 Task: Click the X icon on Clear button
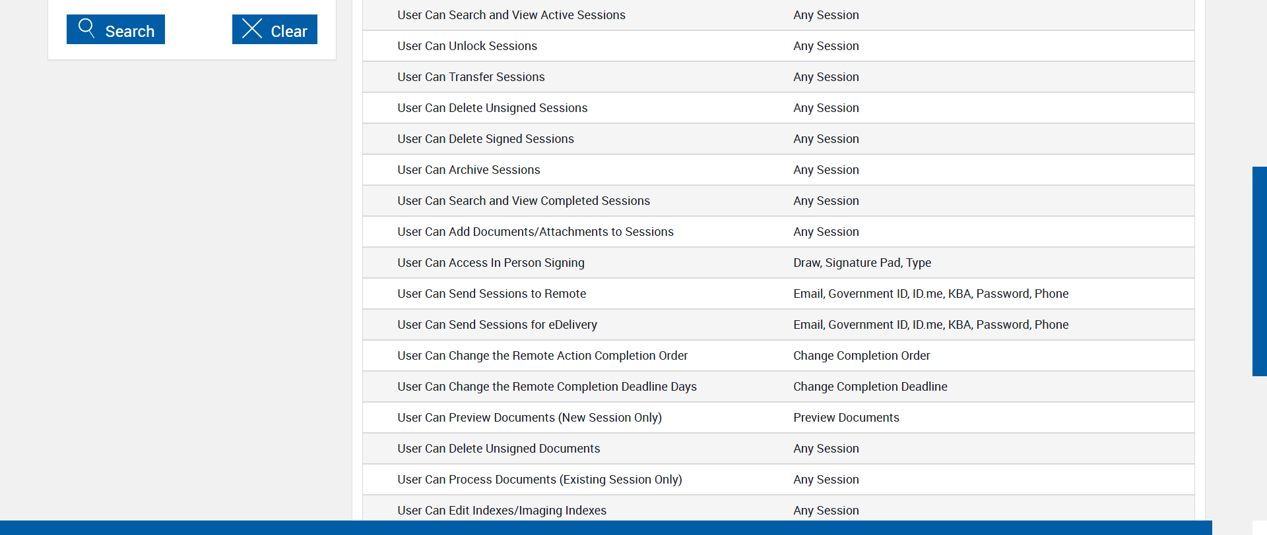[x=252, y=28]
